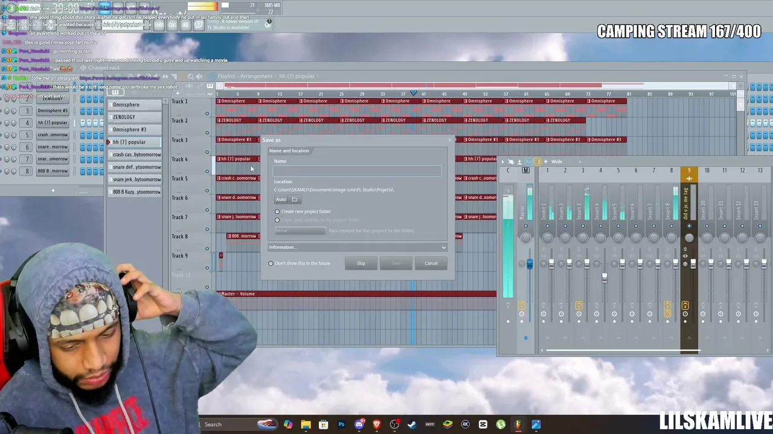
Task: Check Don't show this in the future
Action: (271, 263)
